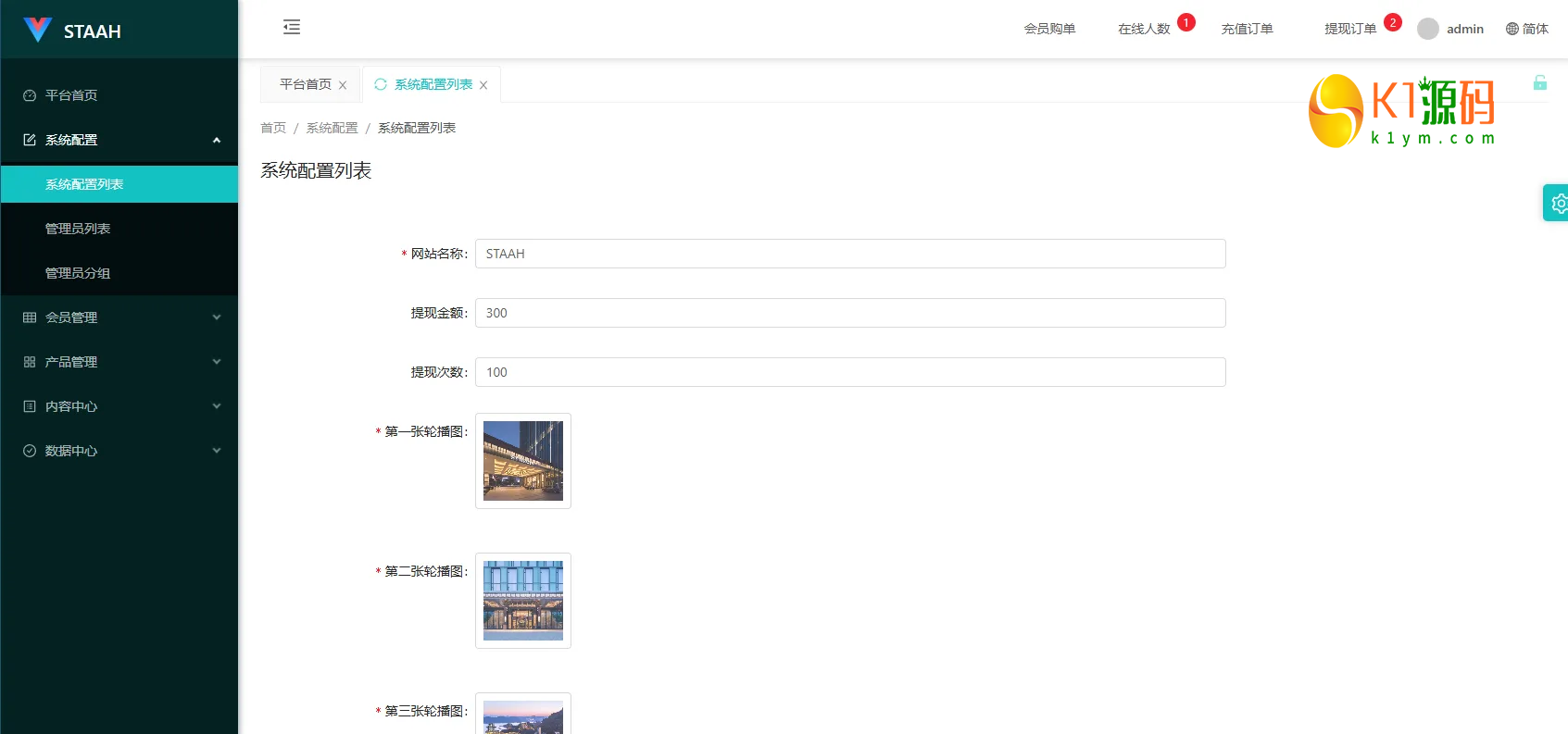Click the 第二张轮播图 label
Viewport: 1568px width, 734px height.
(x=426, y=571)
